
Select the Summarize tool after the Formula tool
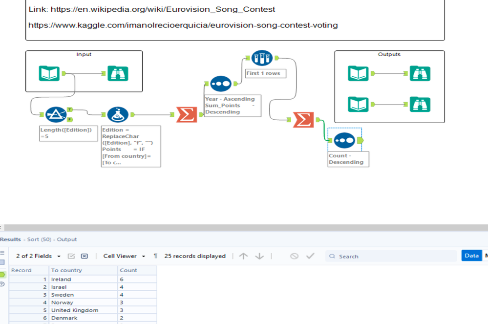[x=187, y=114]
